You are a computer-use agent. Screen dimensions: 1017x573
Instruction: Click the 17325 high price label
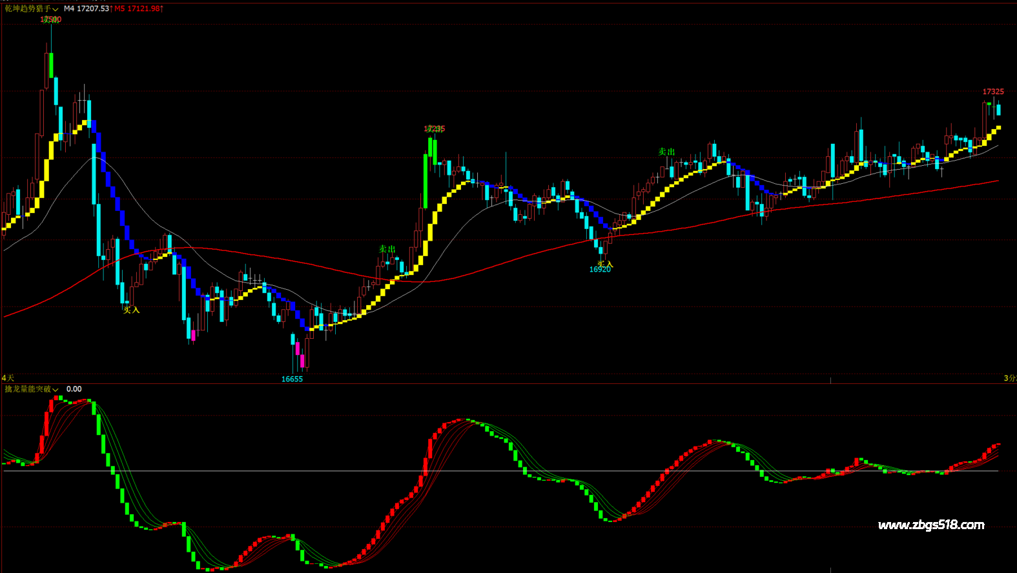coord(993,92)
